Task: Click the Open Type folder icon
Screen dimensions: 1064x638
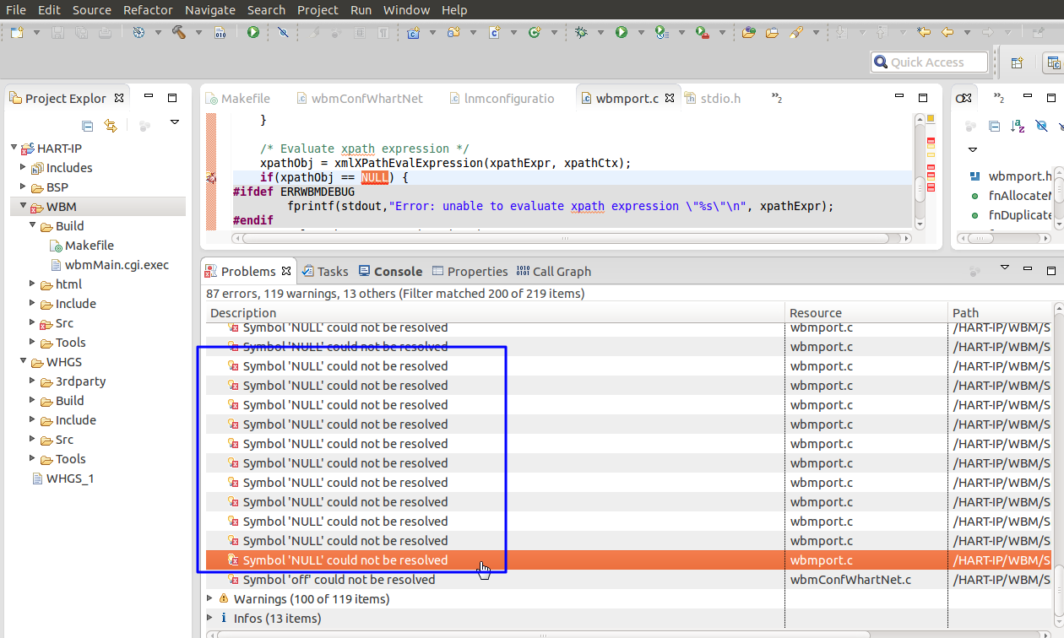Action: click(x=748, y=32)
